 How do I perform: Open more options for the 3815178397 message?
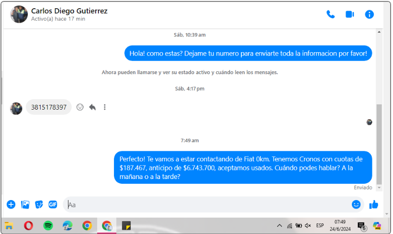tap(104, 107)
